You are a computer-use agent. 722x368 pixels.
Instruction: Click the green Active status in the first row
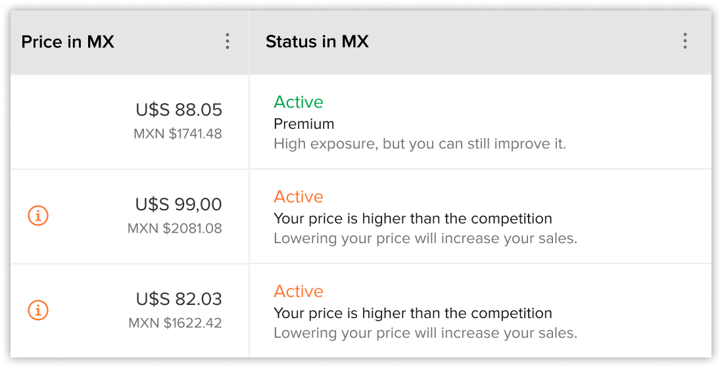[299, 102]
